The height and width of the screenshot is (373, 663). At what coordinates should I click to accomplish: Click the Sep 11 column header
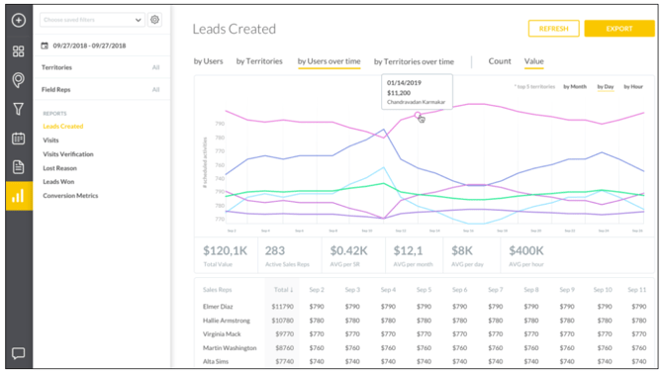point(637,290)
